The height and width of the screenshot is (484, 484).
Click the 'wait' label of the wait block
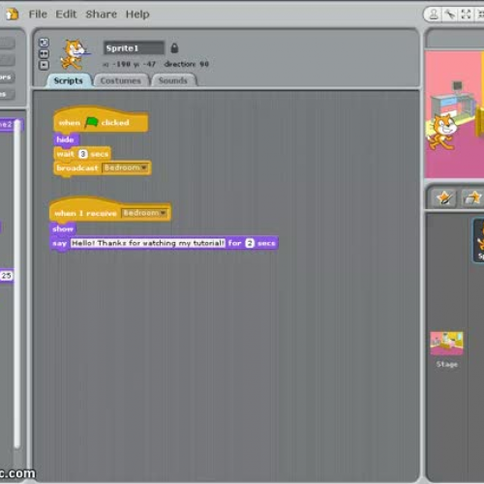point(66,154)
